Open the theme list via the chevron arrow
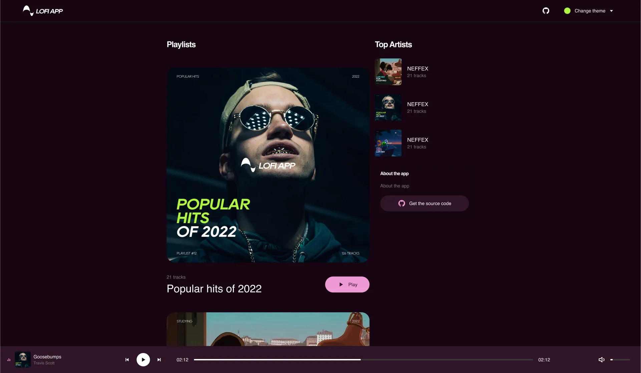Viewport: 641px width, 373px height. (x=611, y=11)
